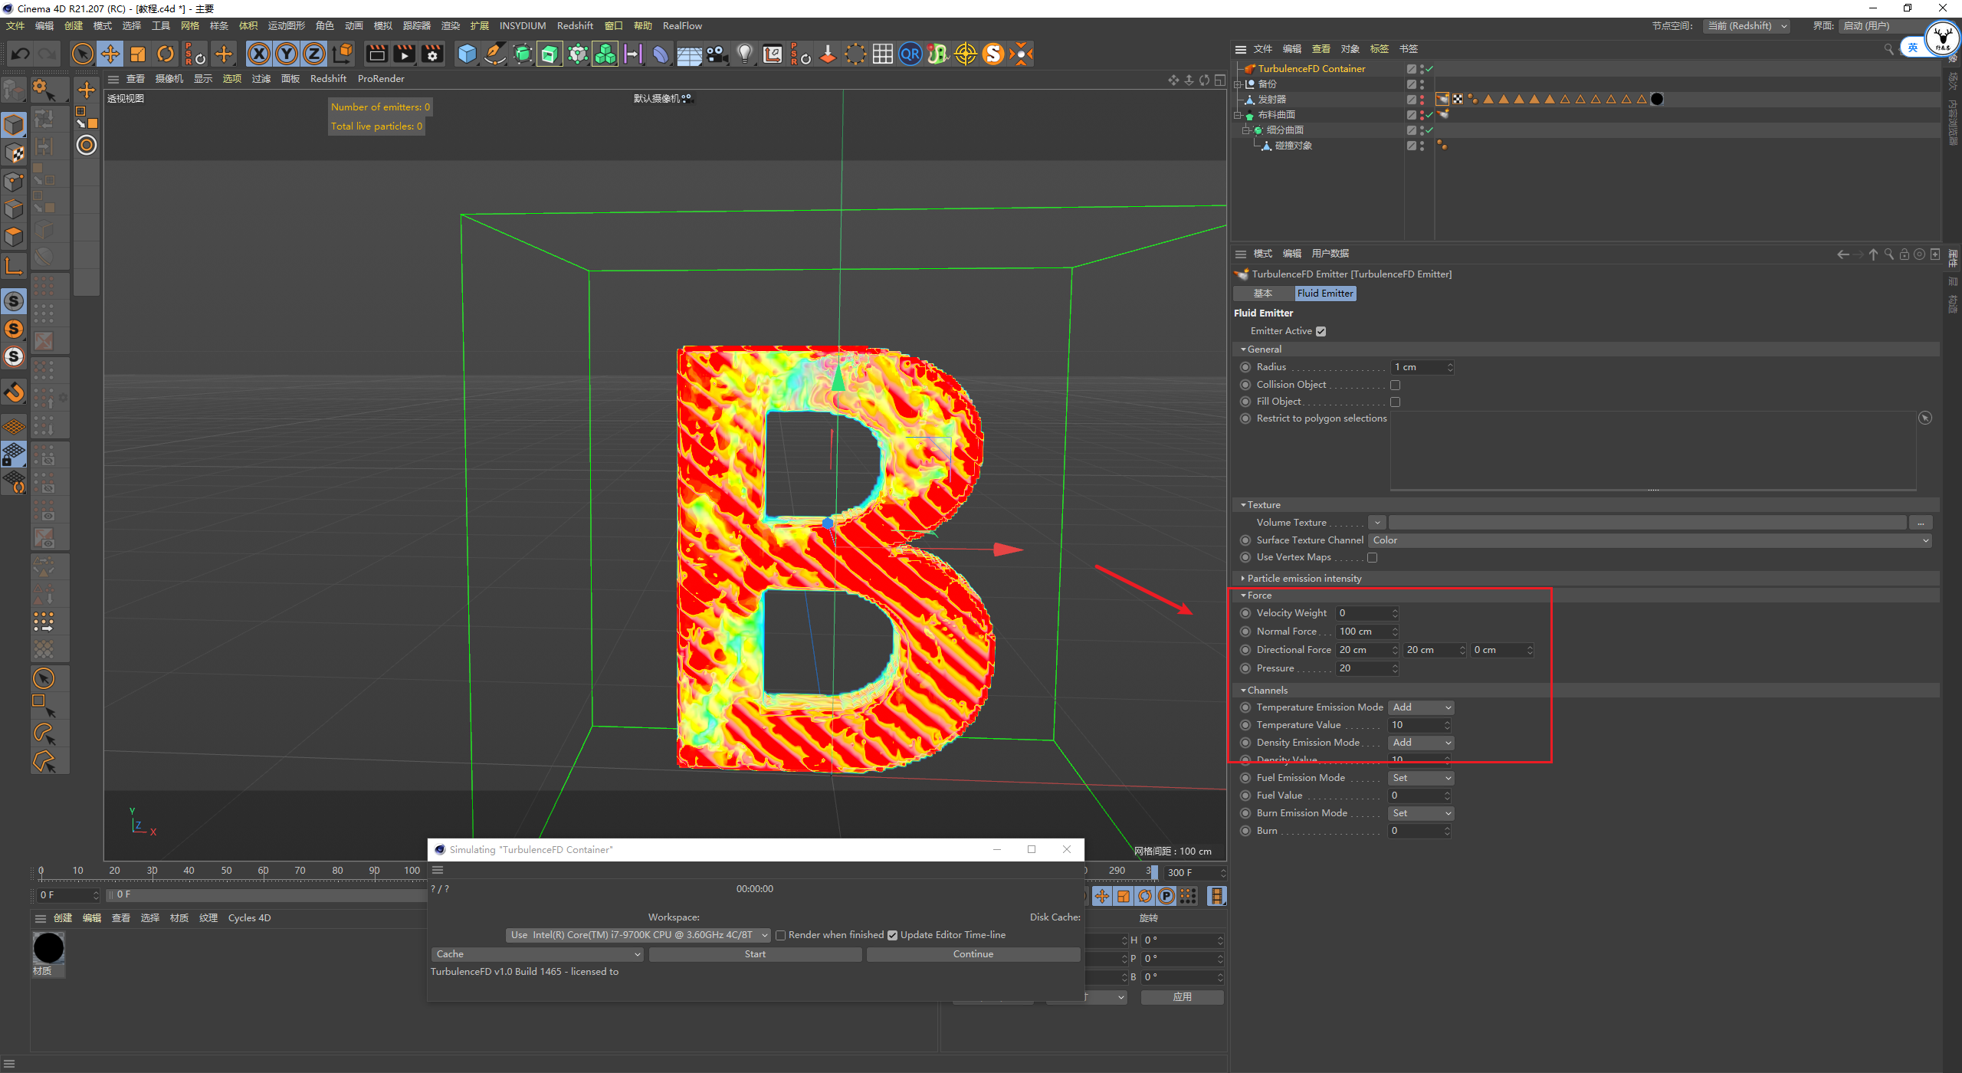The width and height of the screenshot is (1962, 1073).
Task: Expand the Particle emission intensity section
Action: coord(1304,579)
